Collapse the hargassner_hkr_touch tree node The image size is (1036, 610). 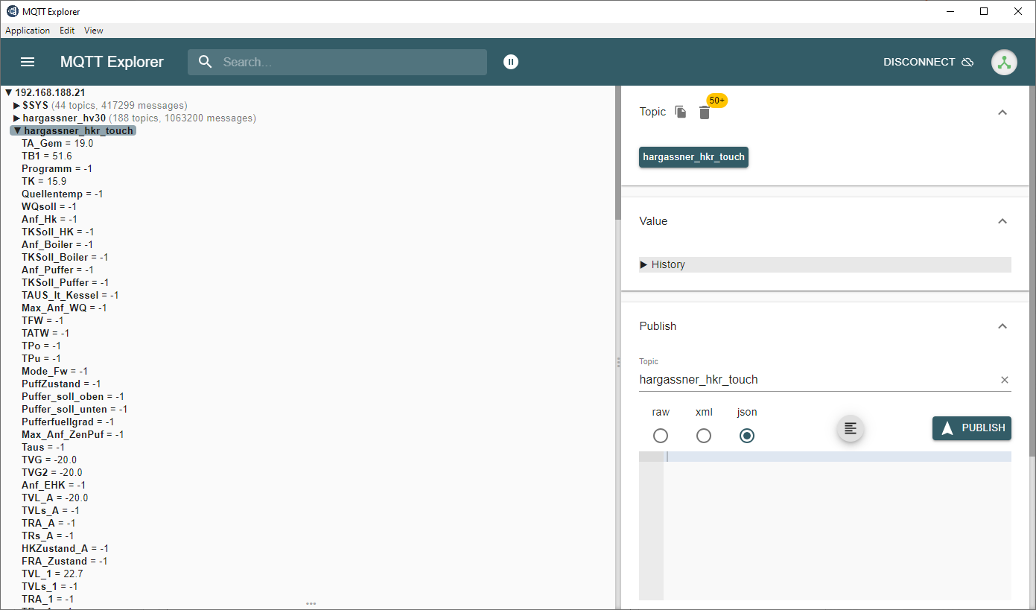tap(17, 130)
